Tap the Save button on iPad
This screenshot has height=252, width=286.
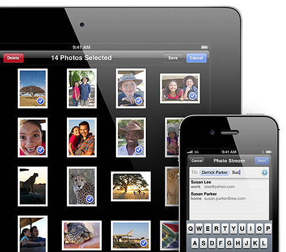click(173, 58)
